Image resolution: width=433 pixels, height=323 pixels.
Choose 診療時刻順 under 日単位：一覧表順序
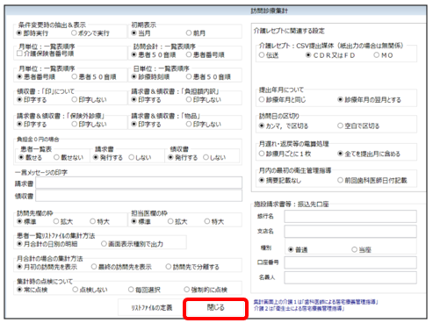click(x=134, y=76)
